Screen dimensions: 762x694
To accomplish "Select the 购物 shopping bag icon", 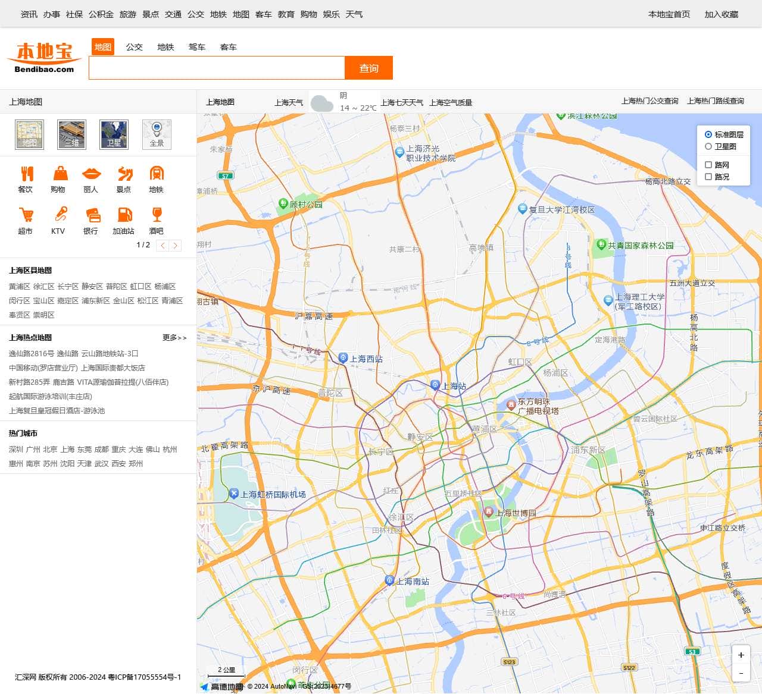I will [x=60, y=174].
